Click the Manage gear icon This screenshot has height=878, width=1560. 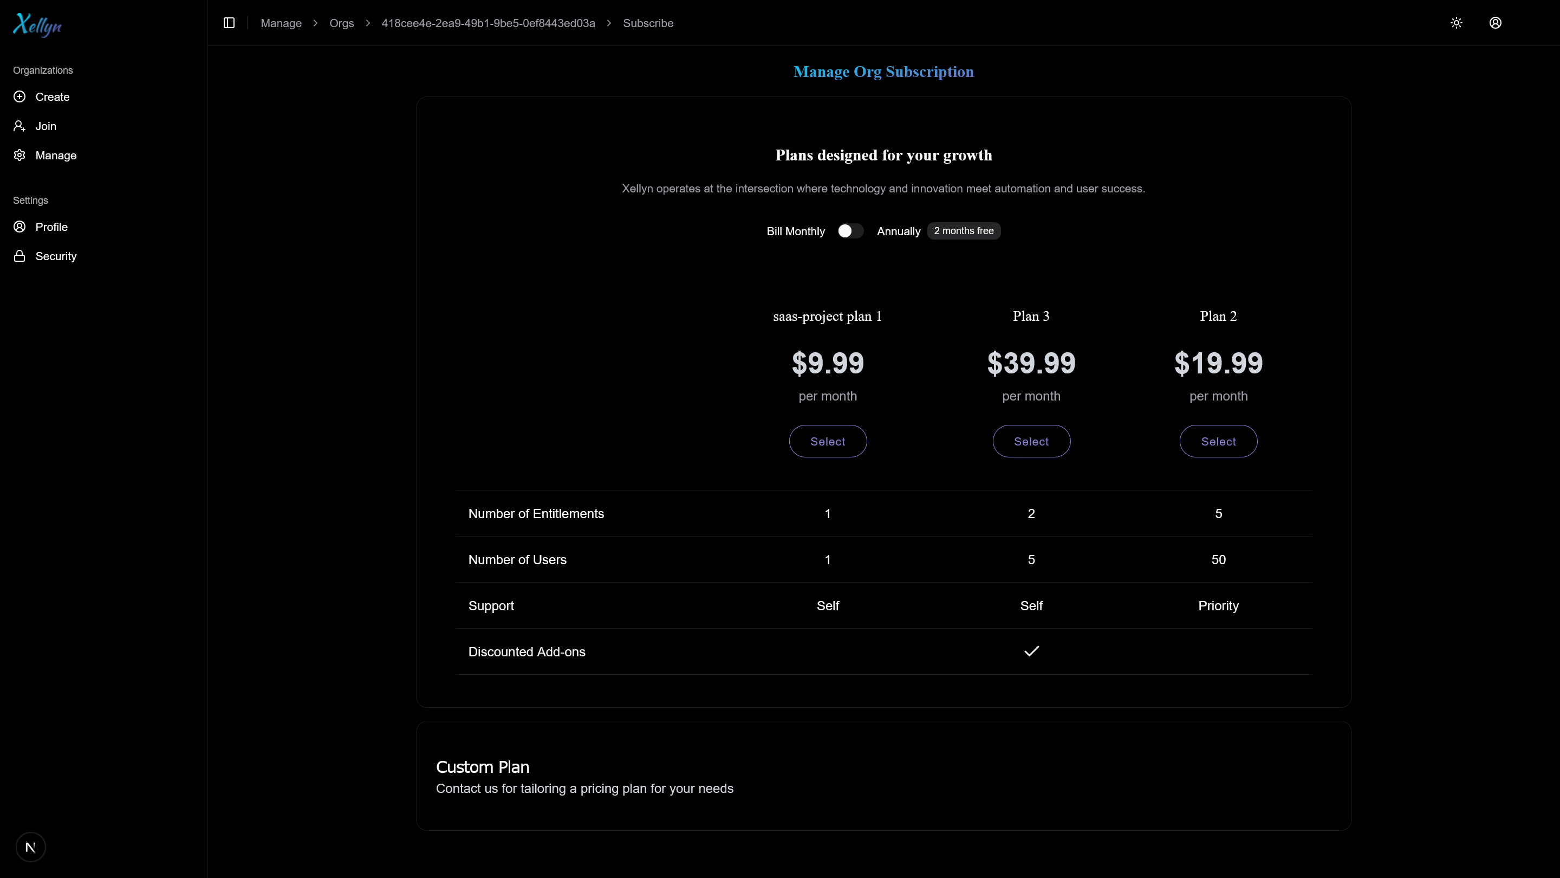pos(19,155)
